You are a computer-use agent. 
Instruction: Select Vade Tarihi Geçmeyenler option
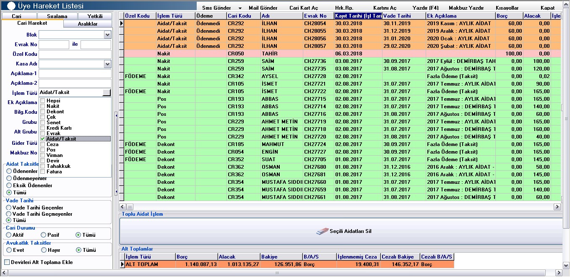9,214
